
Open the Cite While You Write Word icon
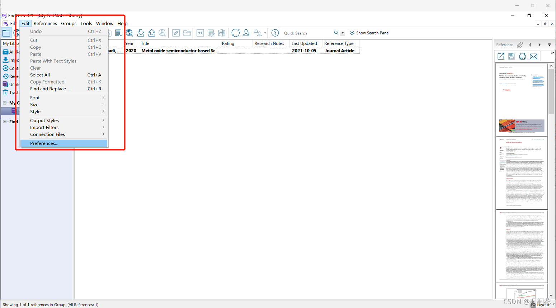pos(222,33)
